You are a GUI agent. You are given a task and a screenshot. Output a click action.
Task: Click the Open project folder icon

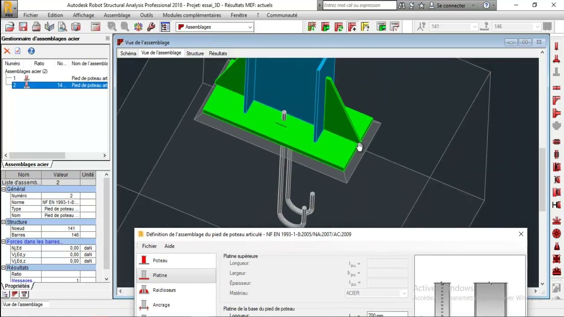pos(10,27)
